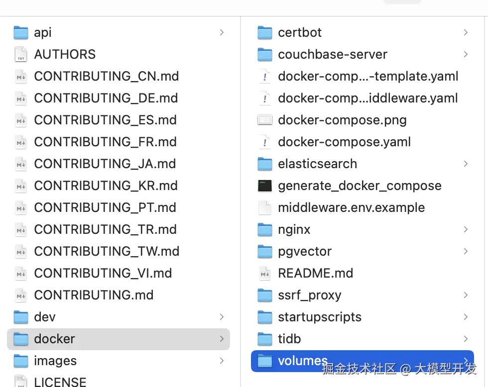Open the images folder

coord(55,361)
